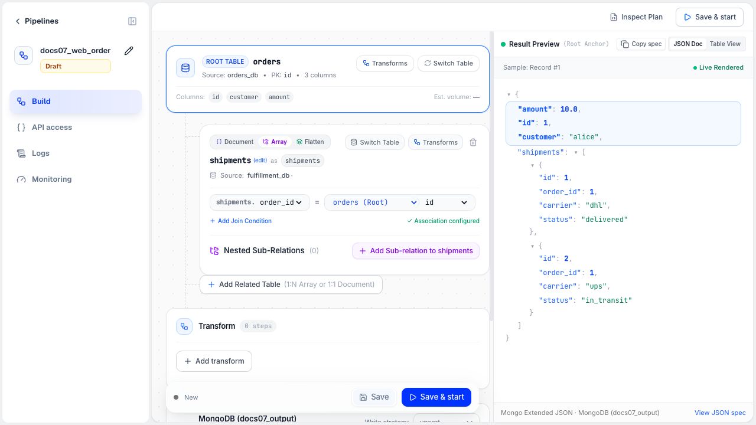
Task: Open the orders (Root) table dropdown
Action: 375,202
